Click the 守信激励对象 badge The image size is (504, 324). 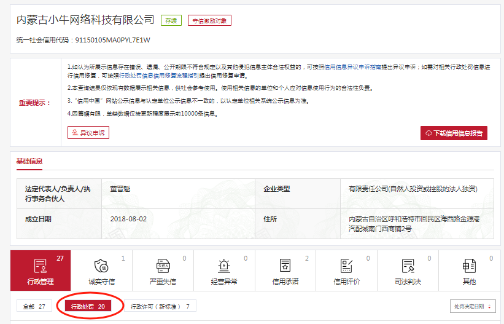(x=209, y=21)
